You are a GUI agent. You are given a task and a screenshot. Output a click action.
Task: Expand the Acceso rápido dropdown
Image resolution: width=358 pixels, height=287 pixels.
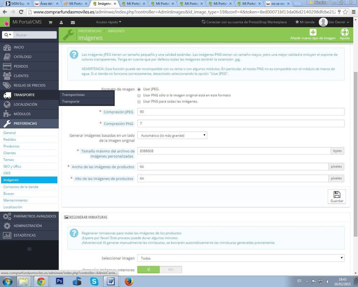coord(108,22)
